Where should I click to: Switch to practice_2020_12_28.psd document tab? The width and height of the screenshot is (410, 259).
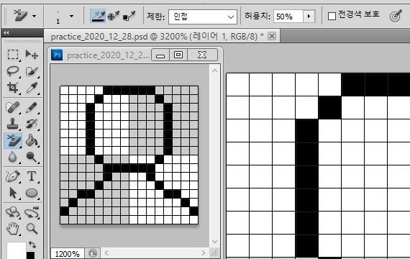158,37
